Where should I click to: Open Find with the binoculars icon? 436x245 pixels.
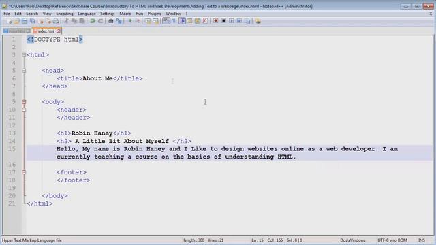pos(110,21)
